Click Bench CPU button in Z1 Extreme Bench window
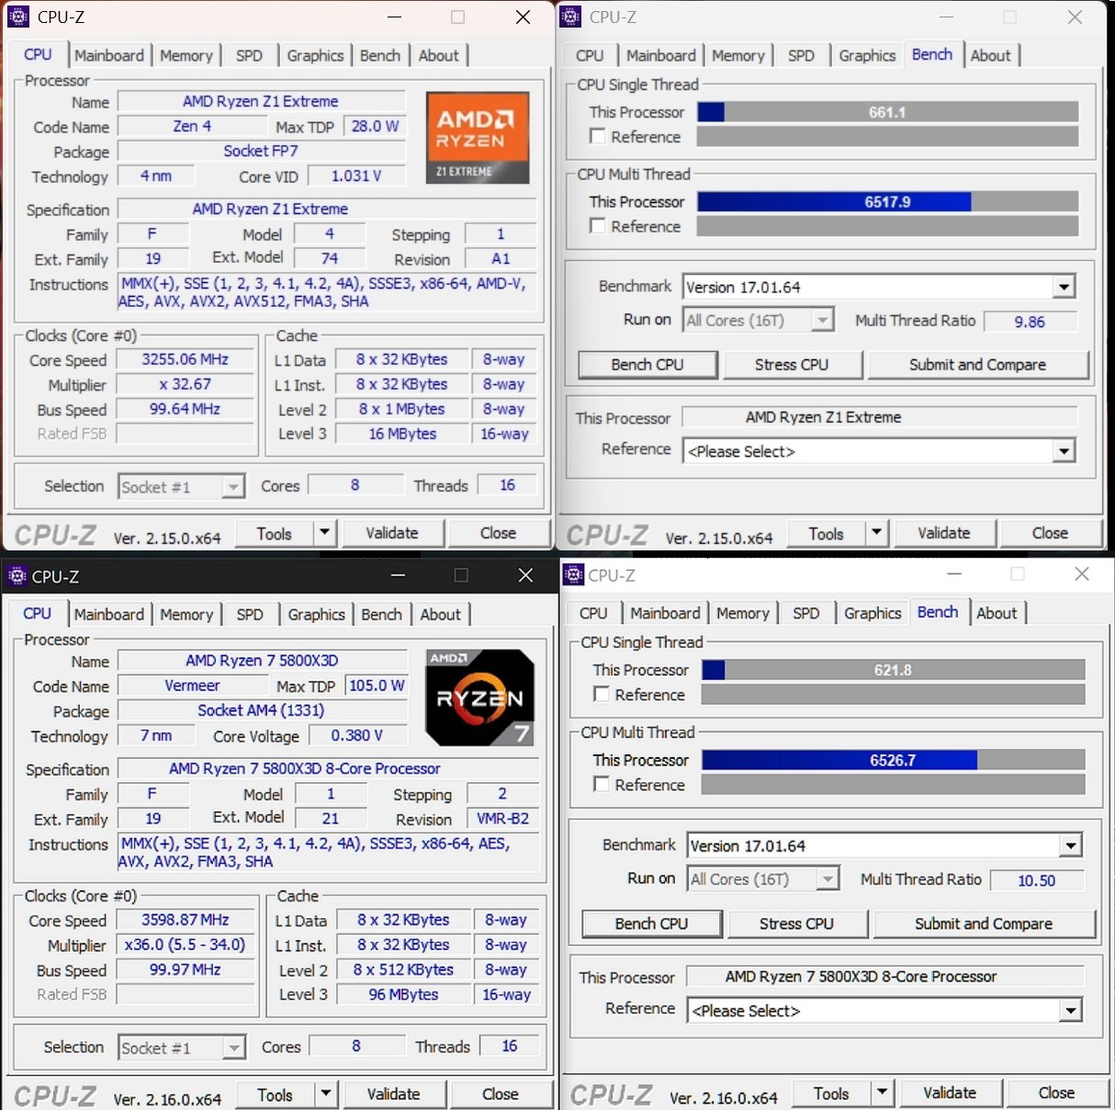1115x1110 pixels. [648, 365]
